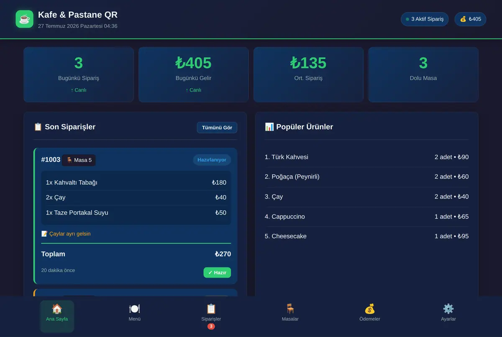Screen dimensions: 502x337
Task: Click the 2x Çay line item
Action: pyautogui.click(x=136, y=197)
